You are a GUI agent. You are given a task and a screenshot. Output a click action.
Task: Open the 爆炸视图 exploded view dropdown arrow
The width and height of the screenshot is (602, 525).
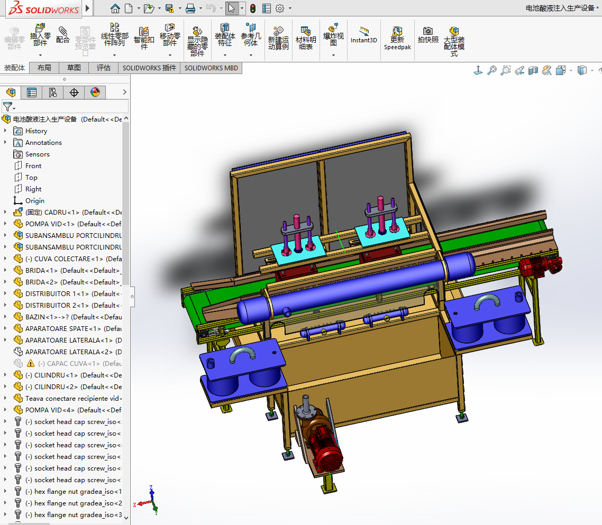tap(333, 55)
